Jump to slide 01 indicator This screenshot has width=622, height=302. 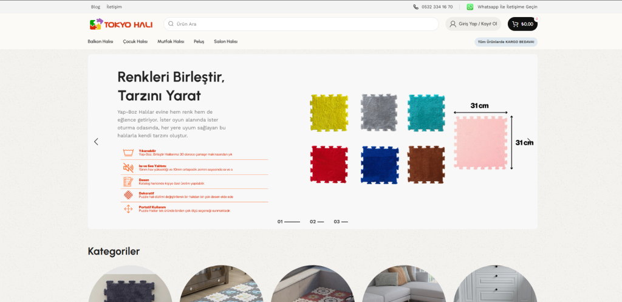tap(289, 222)
